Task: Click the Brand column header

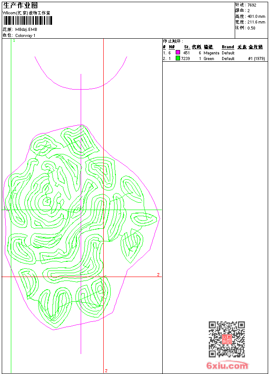Action: tap(228, 47)
